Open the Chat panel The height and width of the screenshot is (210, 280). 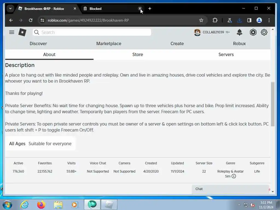pos(230,189)
